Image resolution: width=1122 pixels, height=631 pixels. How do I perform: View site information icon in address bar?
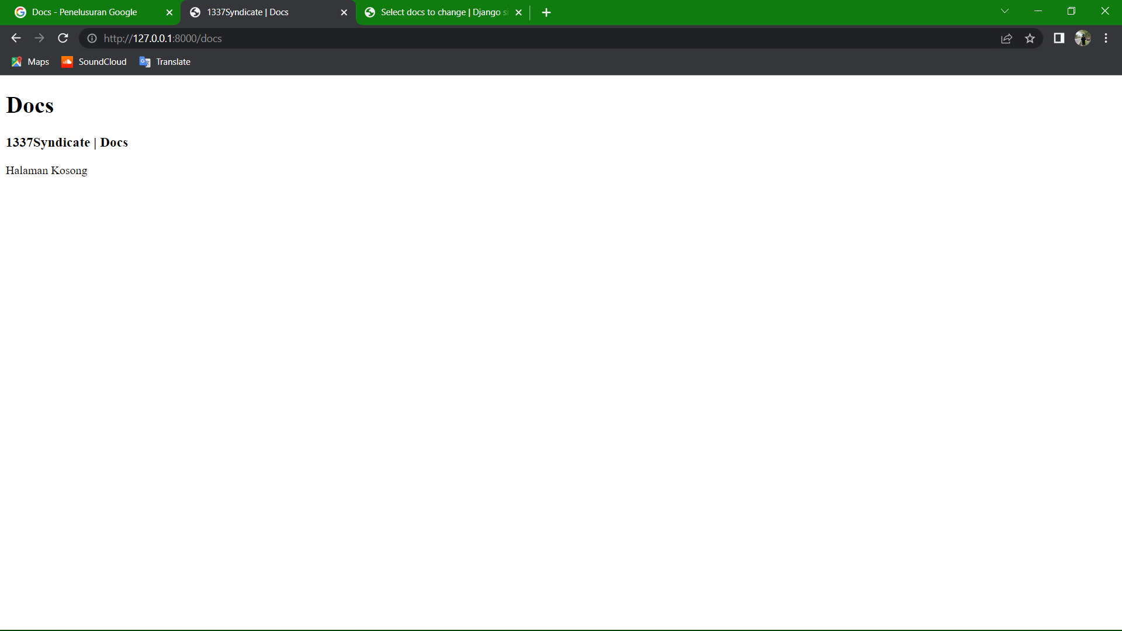(x=92, y=38)
